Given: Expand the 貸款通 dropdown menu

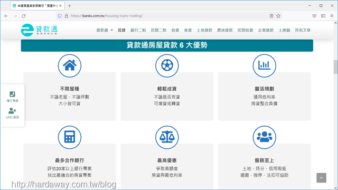Looking at the screenshot, I should click(x=105, y=30).
